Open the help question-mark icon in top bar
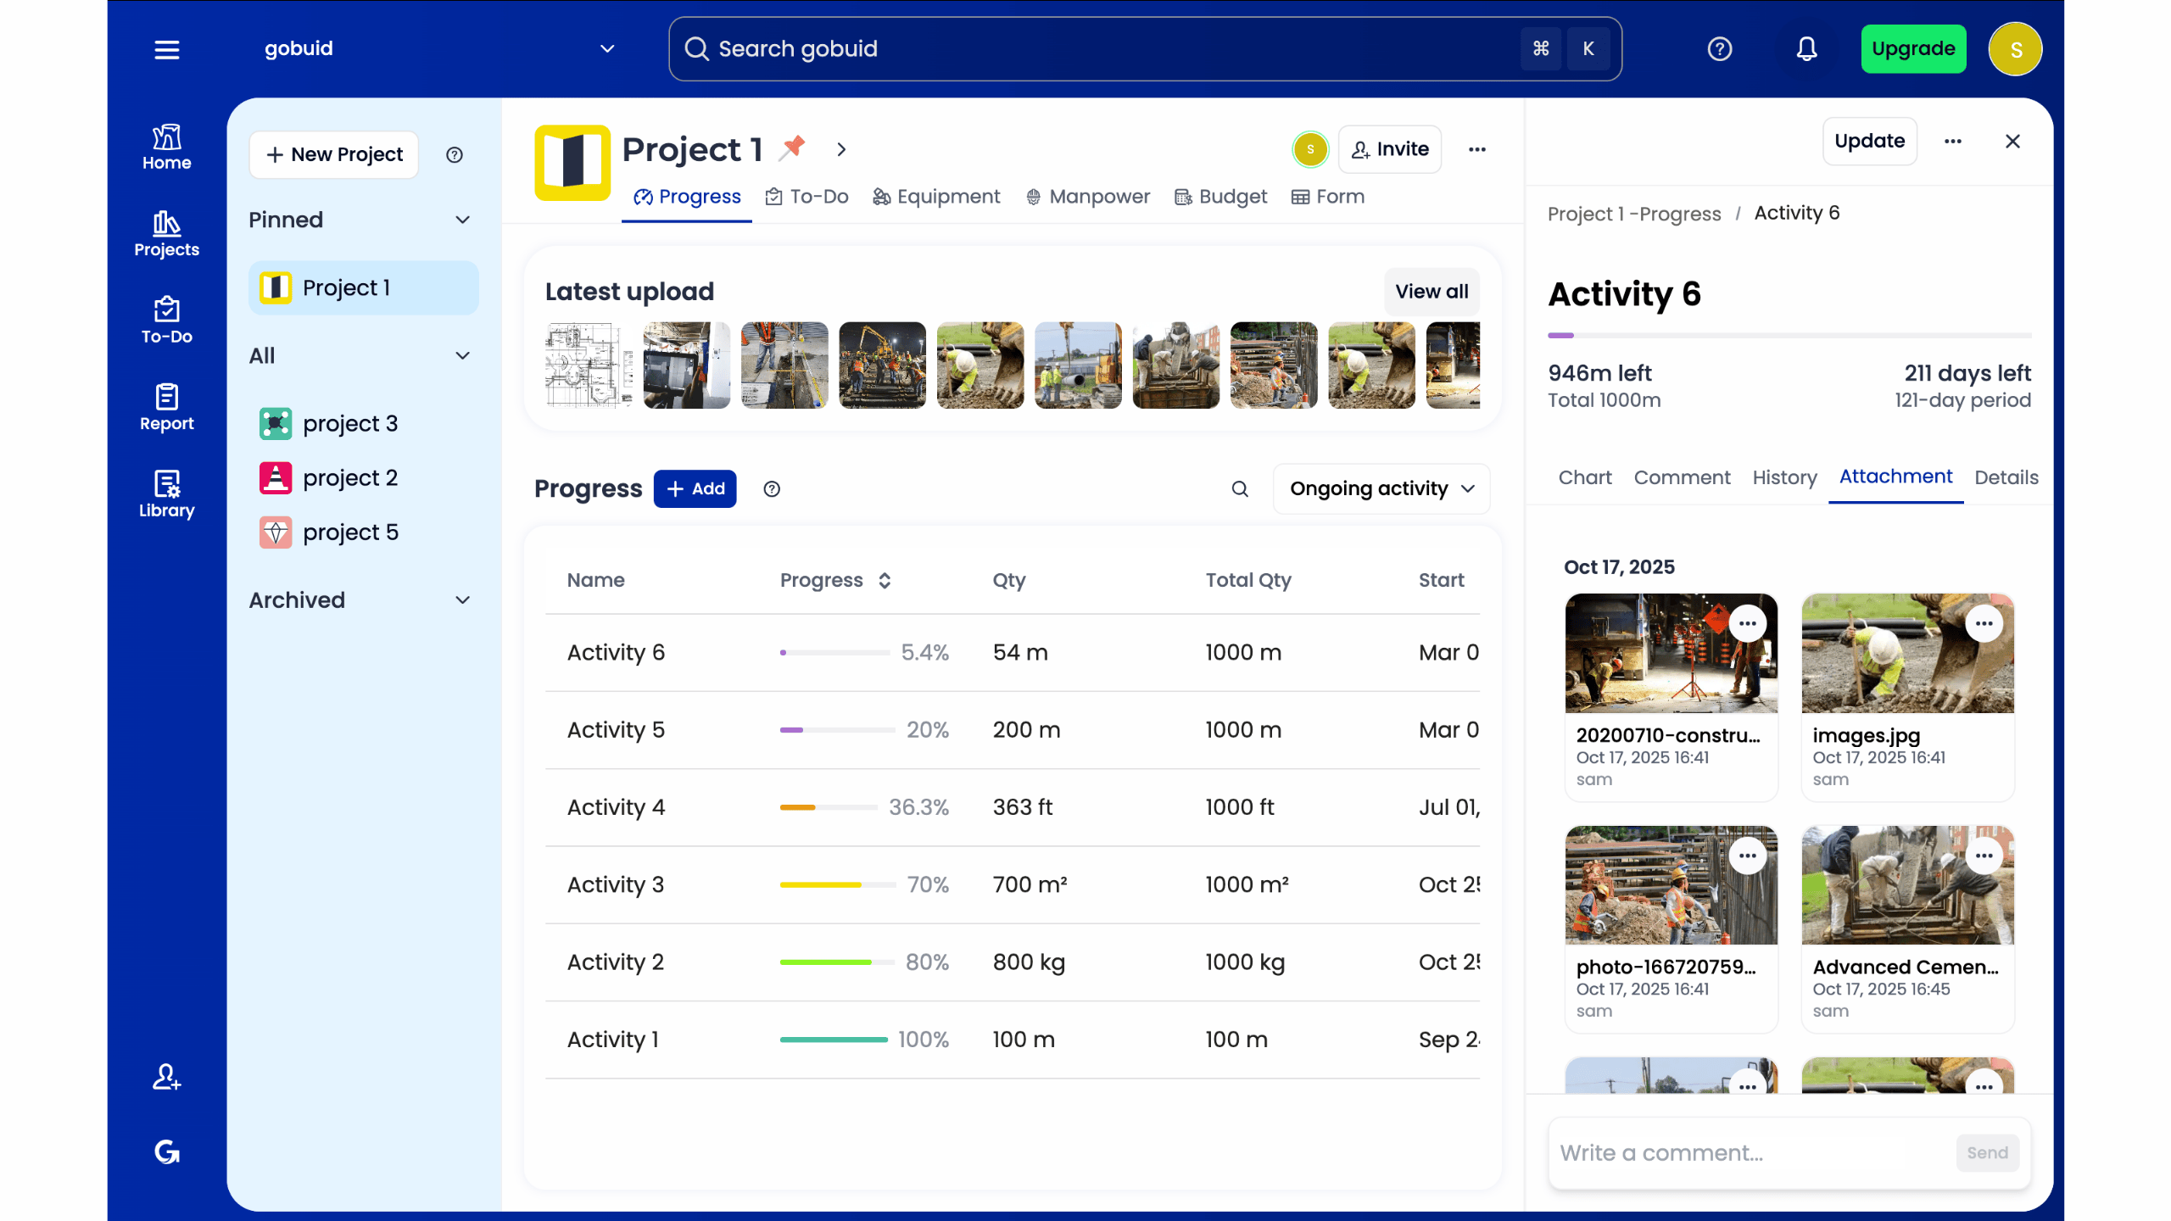Viewport: 2171px width, 1221px height. 1719,48
